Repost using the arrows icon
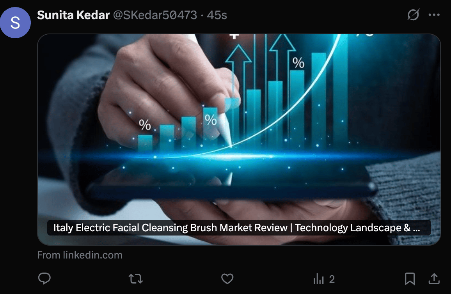The height and width of the screenshot is (294, 451). (135, 279)
